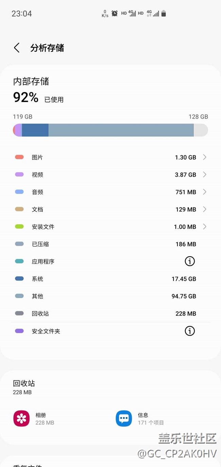Tap the 系统 color legend swatch
This screenshot has width=221, height=467.
coord(19,279)
